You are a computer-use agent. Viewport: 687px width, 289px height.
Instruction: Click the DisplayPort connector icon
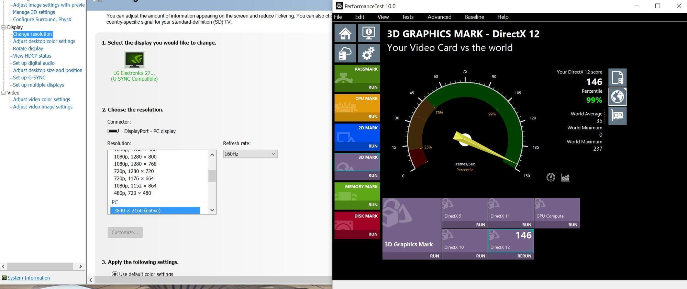(113, 131)
